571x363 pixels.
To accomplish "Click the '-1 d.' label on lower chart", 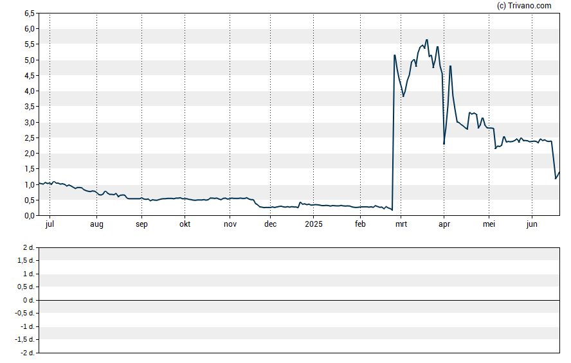I will click(28, 326).
